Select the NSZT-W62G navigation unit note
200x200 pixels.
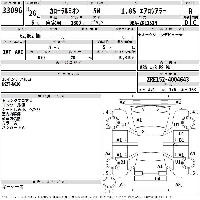click(11, 84)
